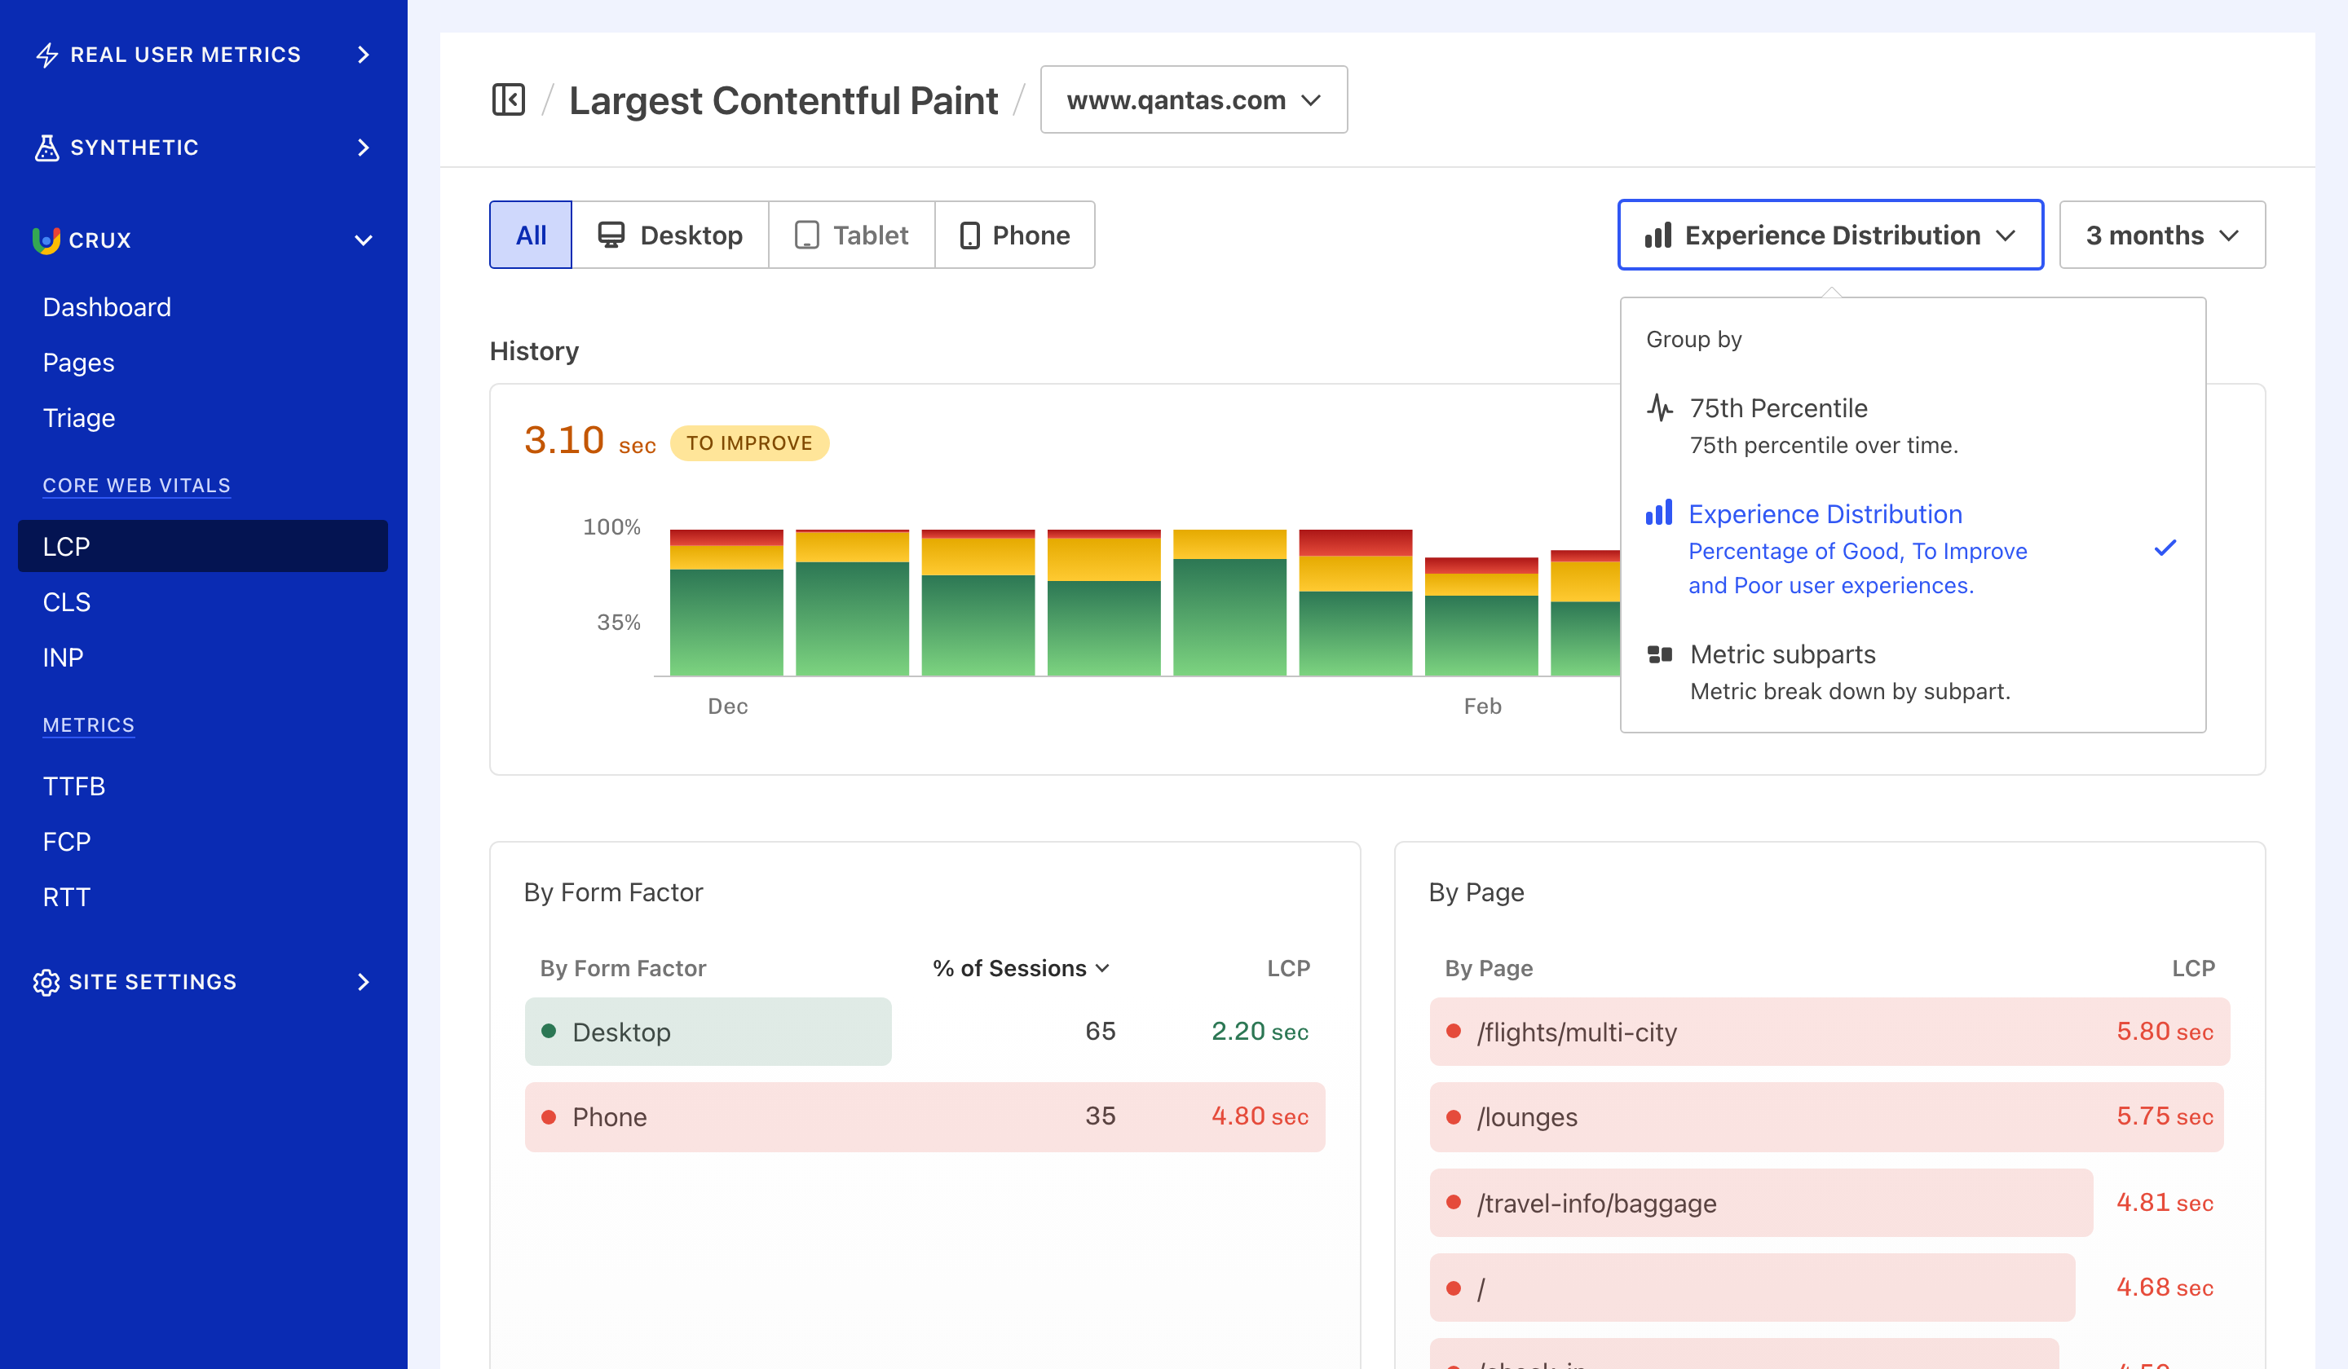Open the www.qantas.com site dropdown
This screenshot has height=1369, width=2348.
coord(1193,99)
